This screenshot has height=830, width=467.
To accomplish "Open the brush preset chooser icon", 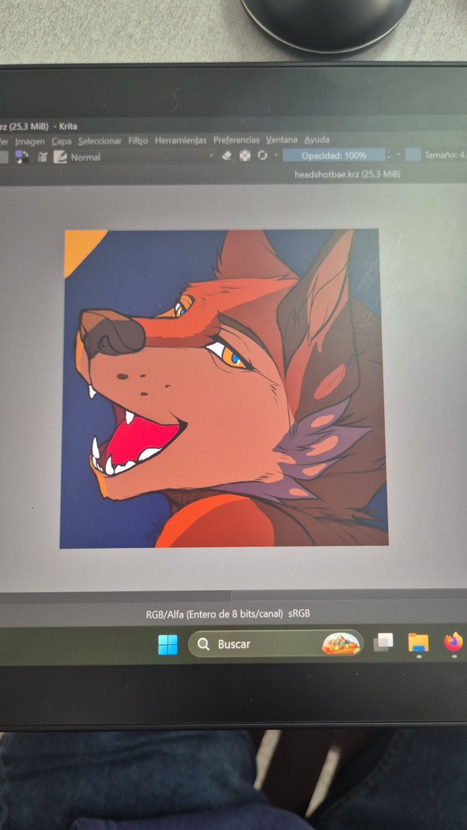I will click(x=60, y=158).
